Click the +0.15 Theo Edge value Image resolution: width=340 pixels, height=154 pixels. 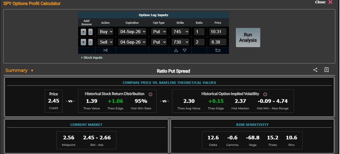(216, 101)
